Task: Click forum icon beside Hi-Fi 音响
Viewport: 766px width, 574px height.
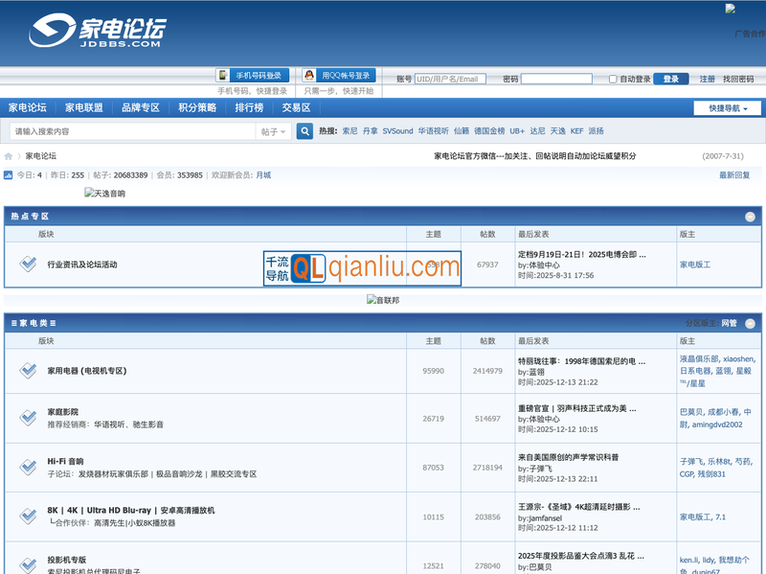Action: [x=28, y=467]
